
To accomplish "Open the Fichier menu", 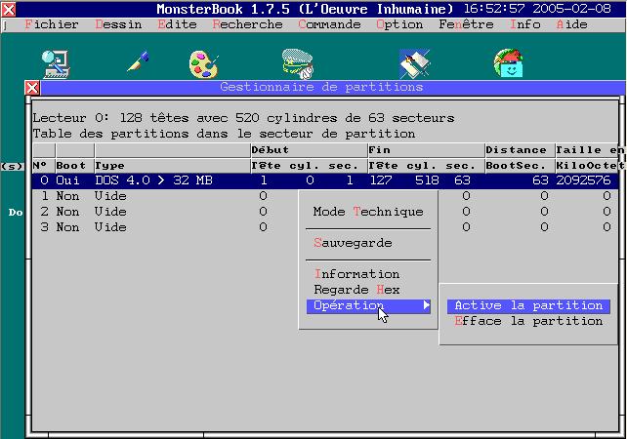I will [x=50, y=24].
